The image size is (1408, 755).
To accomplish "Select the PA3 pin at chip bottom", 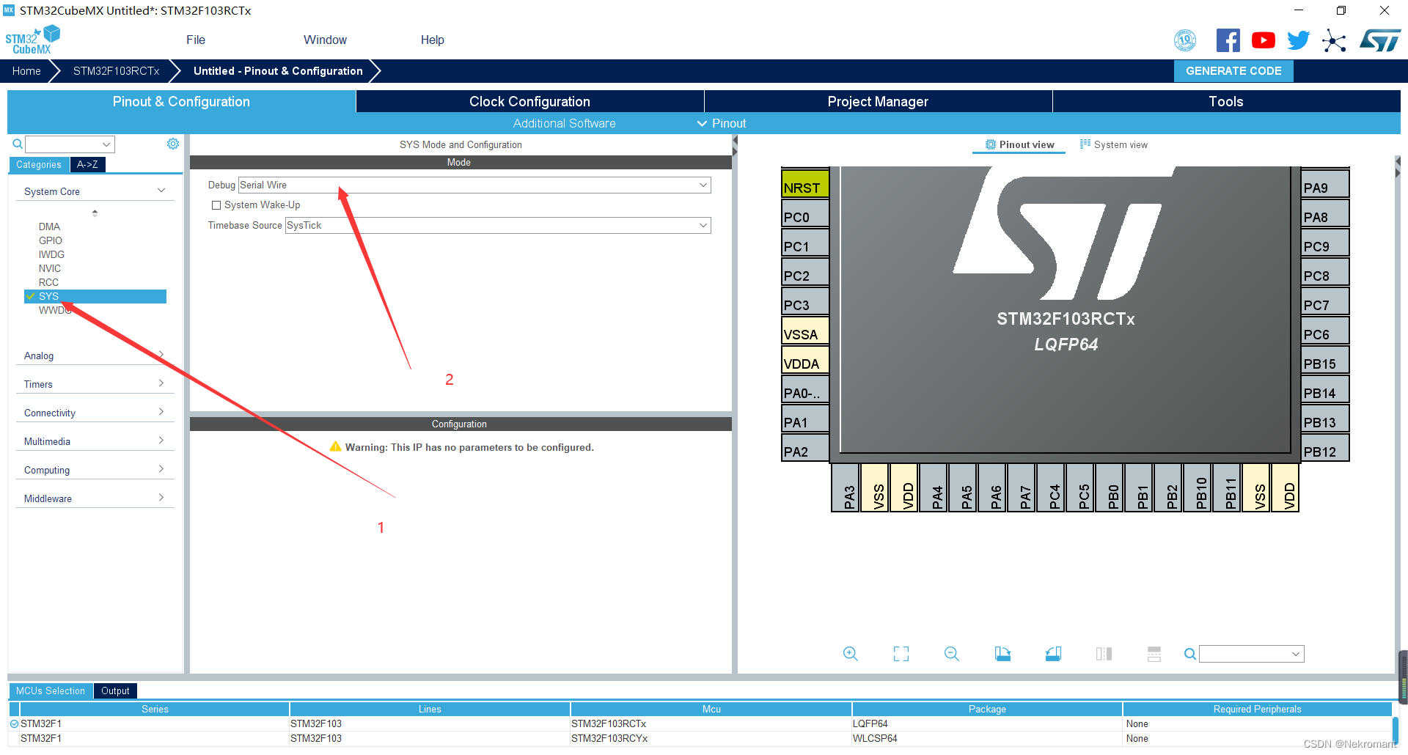I will (x=846, y=487).
